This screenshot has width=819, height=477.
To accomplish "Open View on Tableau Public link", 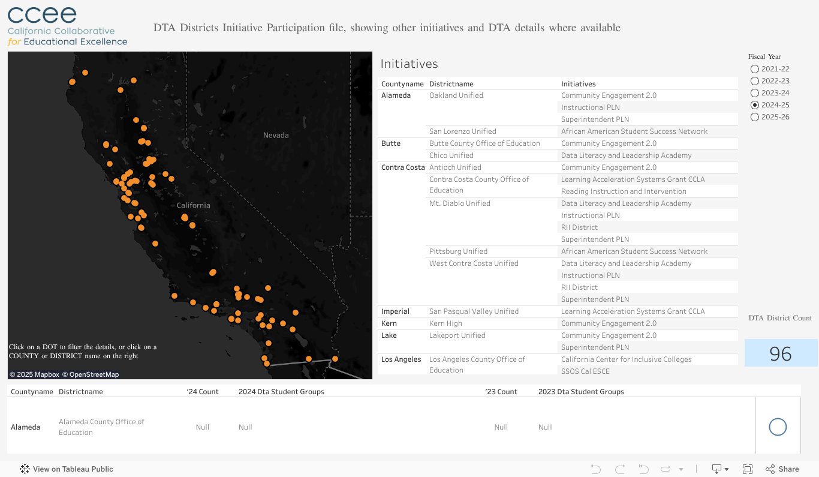I will click(x=73, y=469).
